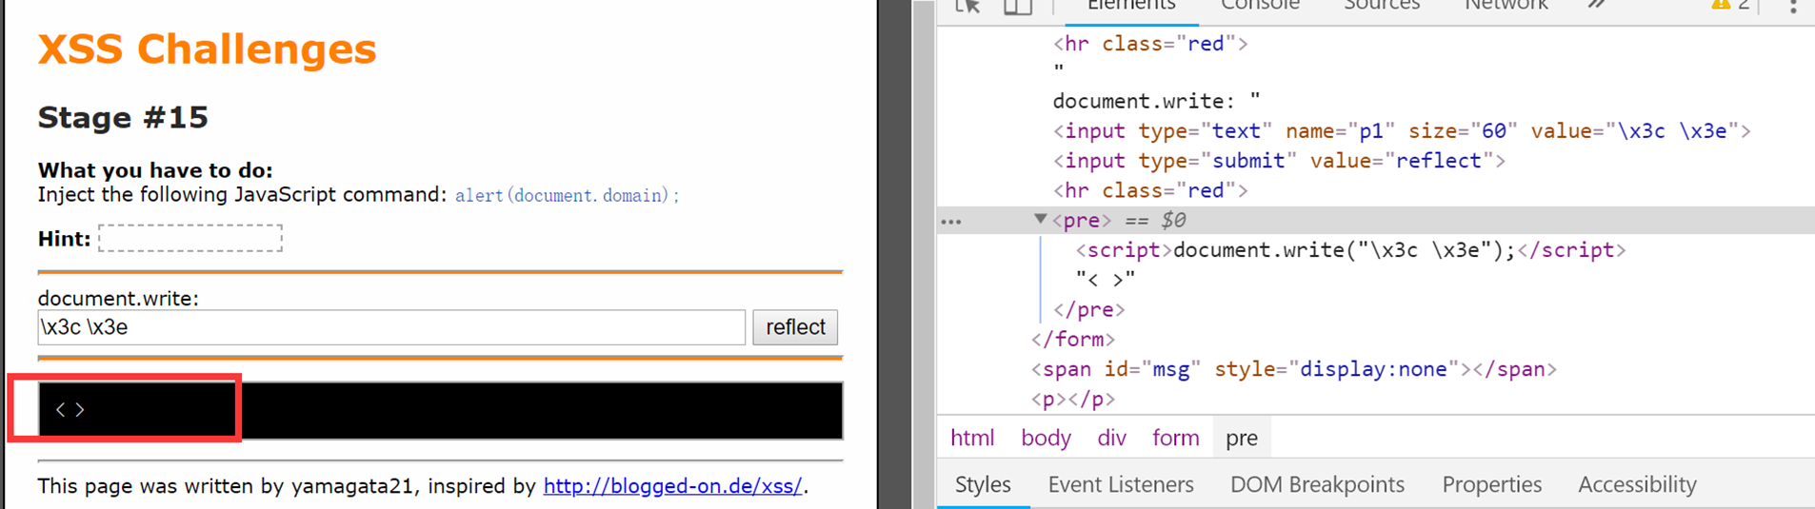This screenshot has width=1815, height=509.
Task: Show more DevTools tabs chevron
Action: point(1597,5)
